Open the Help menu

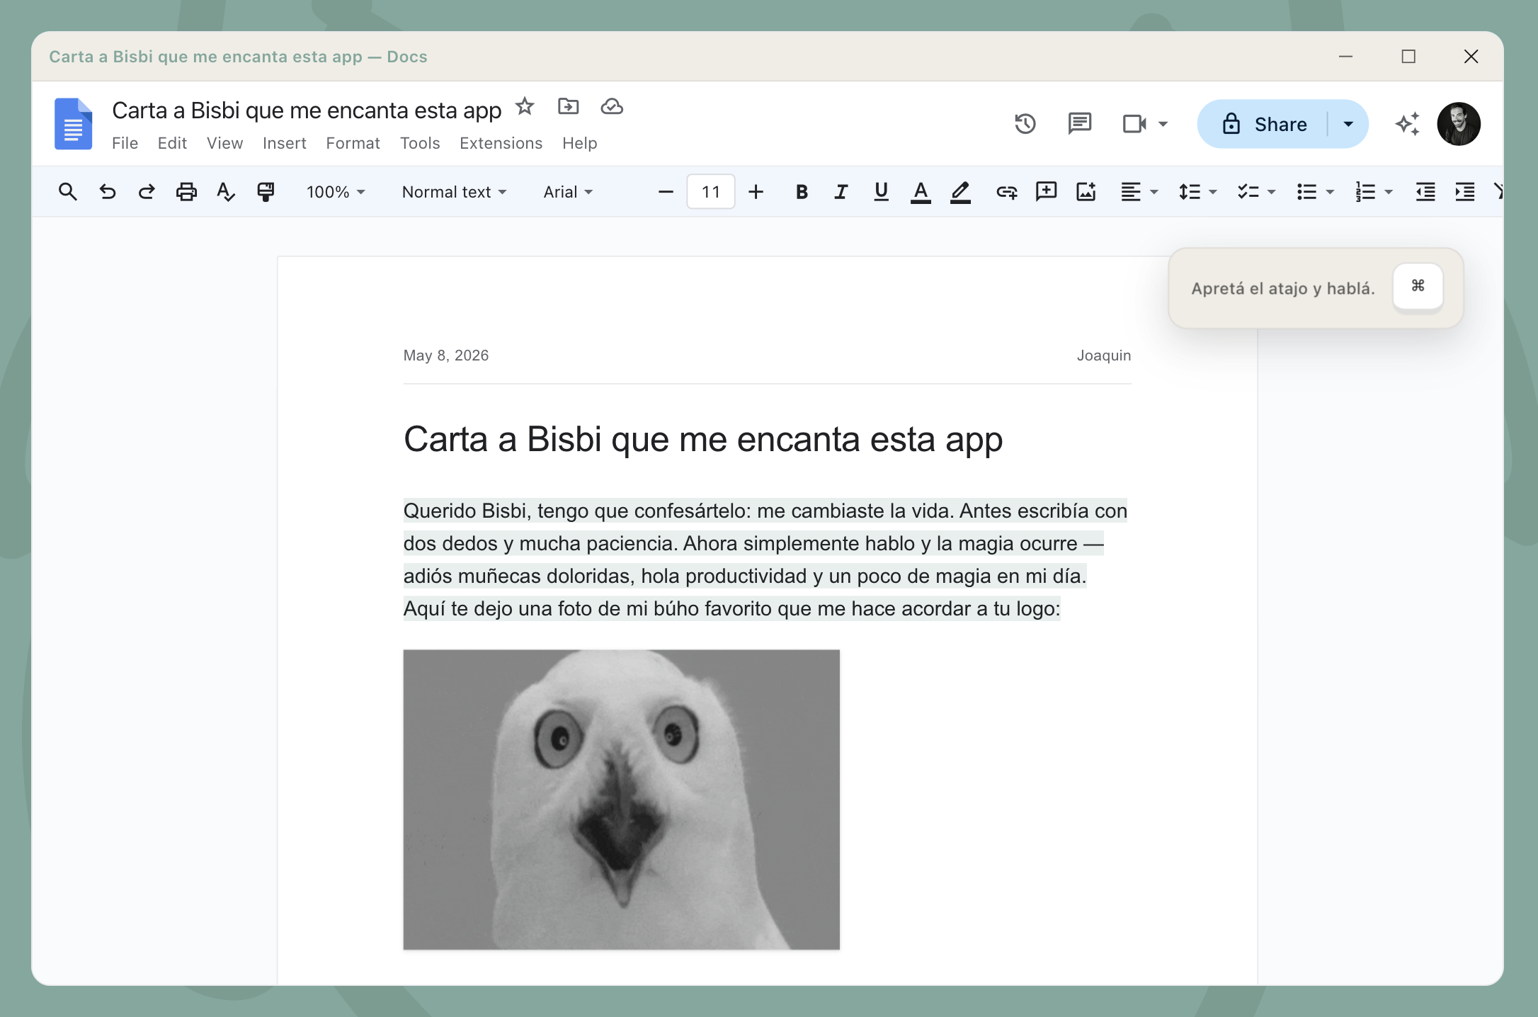[x=579, y=143]
